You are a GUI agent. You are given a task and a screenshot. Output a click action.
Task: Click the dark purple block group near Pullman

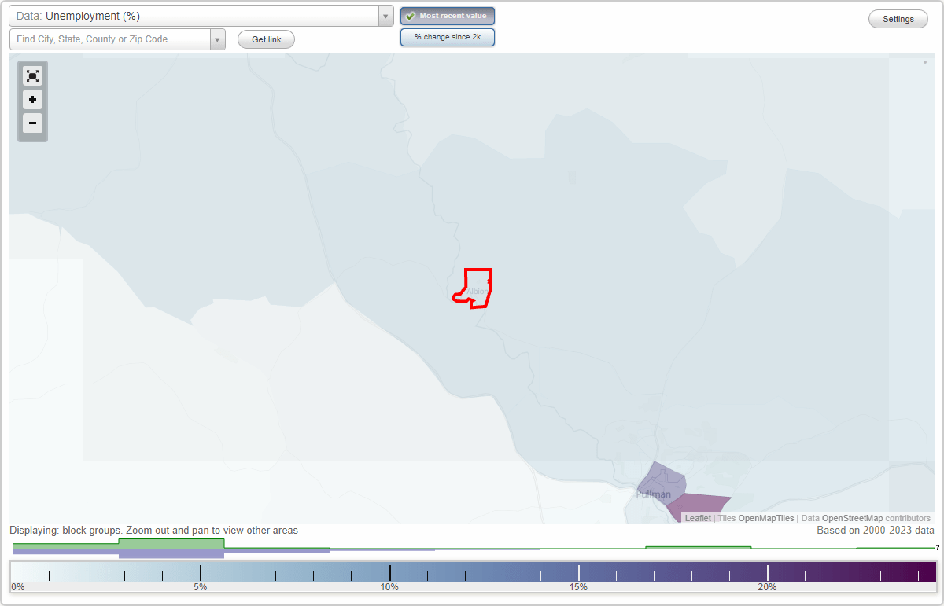tap(699, 507)
